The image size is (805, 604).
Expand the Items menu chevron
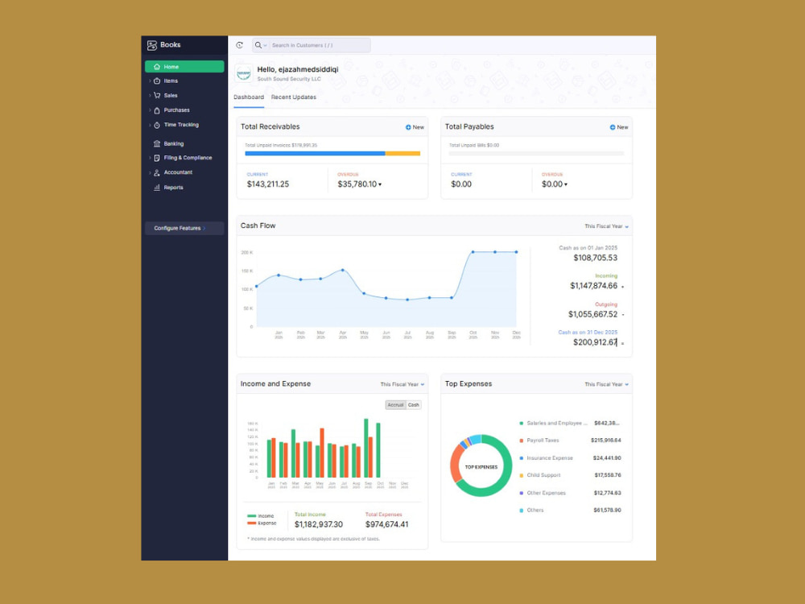click(150, 81)
